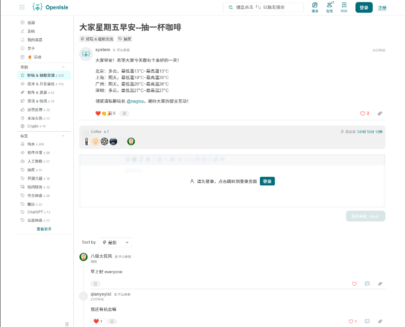The height and width of the screenshot is (327, 405).
Task: Like the qianyeyixi comment heart with 1
Action: point(352,321)
